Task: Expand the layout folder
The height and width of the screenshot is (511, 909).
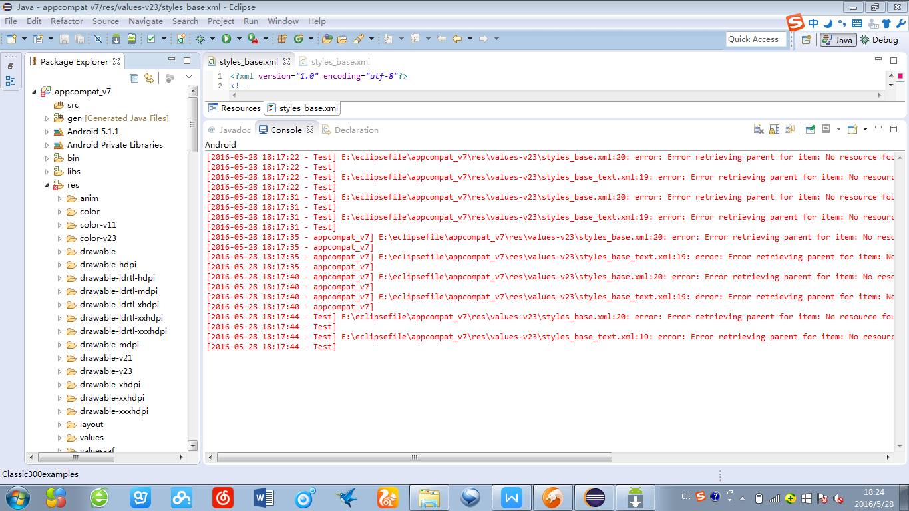Action: (59, 425)
